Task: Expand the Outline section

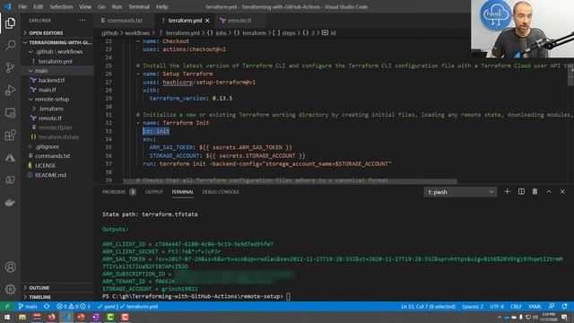Action: 57,288
